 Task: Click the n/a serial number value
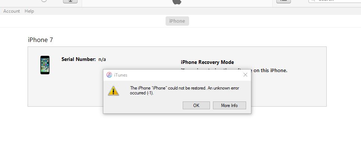coord(102,59)
